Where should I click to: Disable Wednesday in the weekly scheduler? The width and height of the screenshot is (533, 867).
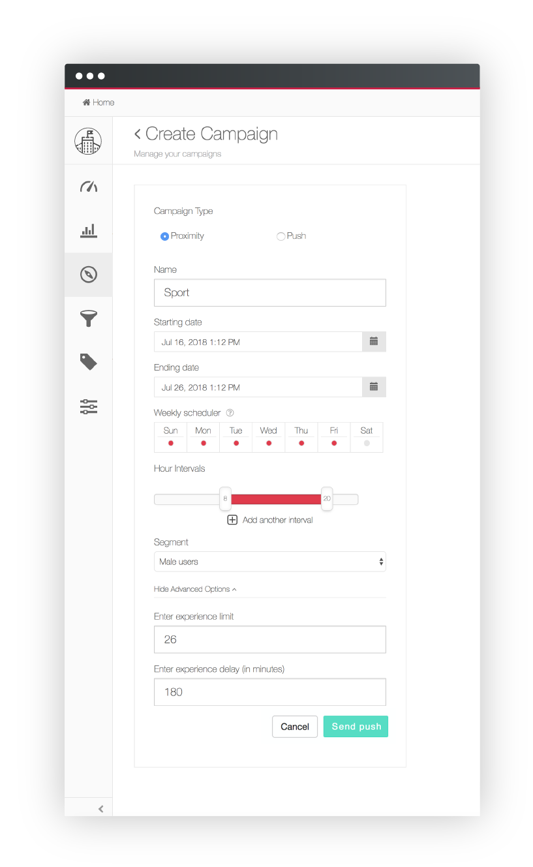268,442
